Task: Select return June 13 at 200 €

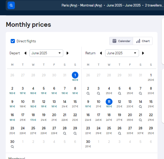Action: [x=130, y=104]
